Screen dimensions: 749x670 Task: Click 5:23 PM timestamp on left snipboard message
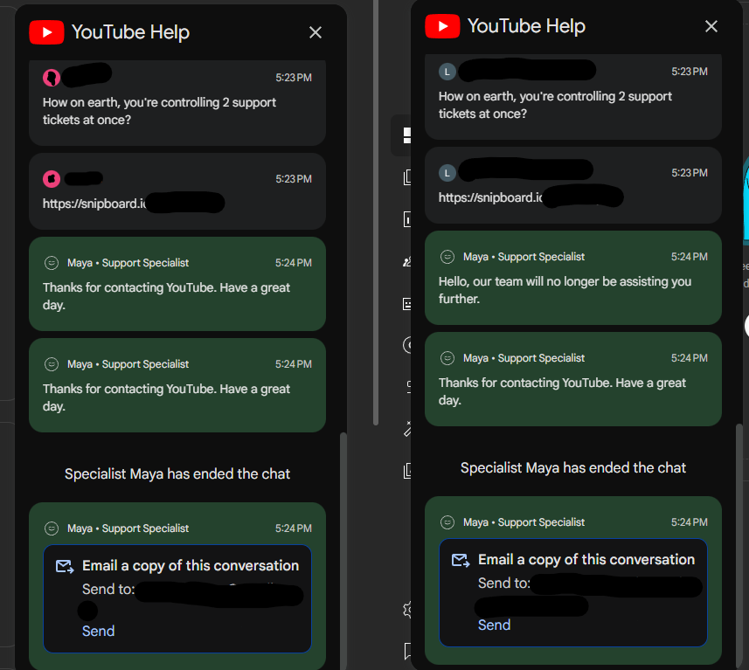pyautogui.click(x=294, y=178)
